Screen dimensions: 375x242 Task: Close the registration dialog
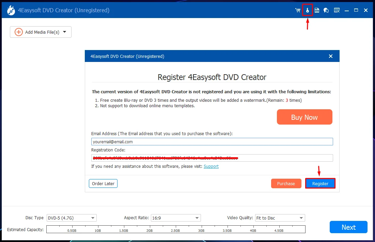click(x=330, y=56)
